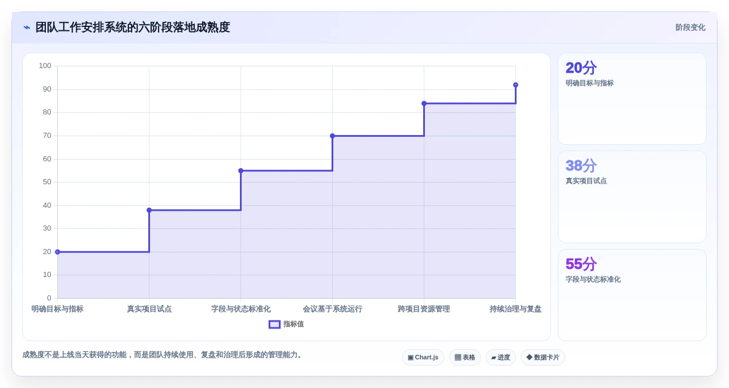The image size is (729, 388).
Task: Click the data point at 明确目标与指标 (20)
Action: tap(57, 252)
